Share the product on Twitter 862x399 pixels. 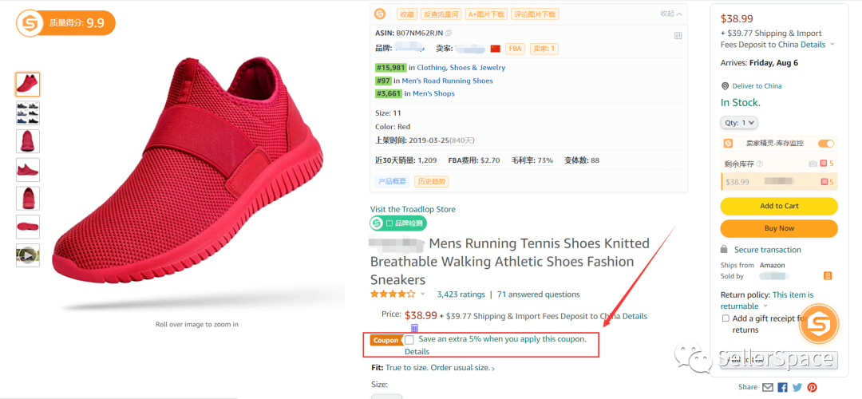point(797,387)
